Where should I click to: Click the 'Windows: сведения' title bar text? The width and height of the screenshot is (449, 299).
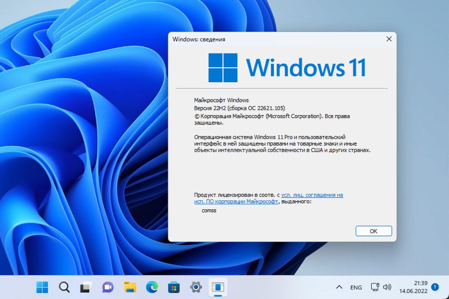click(199, 39)
